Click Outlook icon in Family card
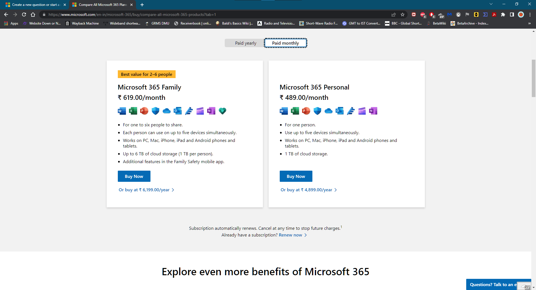The height and width of the screenshot is (290, 536). pyautogui.click(x=178, y=111)
